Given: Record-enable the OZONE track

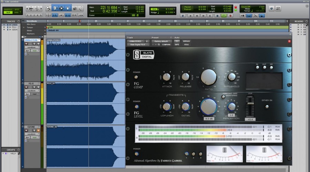Looking at the screenshot, I should pyautogui.click(x=26, y=130).
